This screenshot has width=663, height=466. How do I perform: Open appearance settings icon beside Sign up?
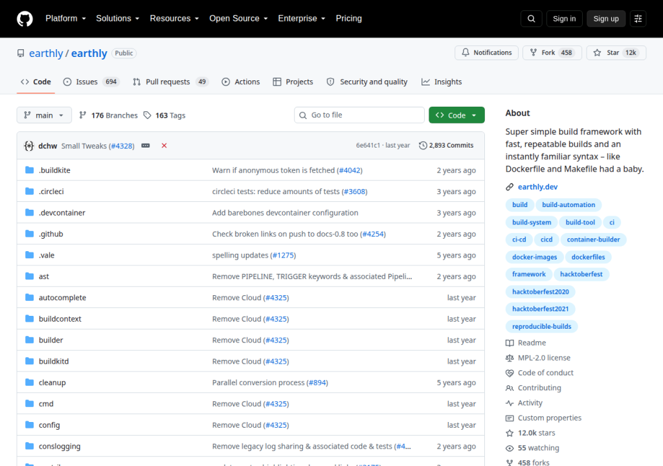click(638, 19)
